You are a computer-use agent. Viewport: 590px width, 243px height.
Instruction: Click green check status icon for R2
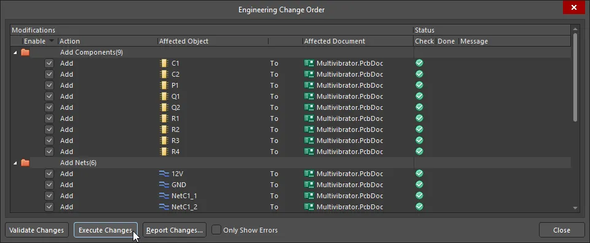tap(419, 129)
